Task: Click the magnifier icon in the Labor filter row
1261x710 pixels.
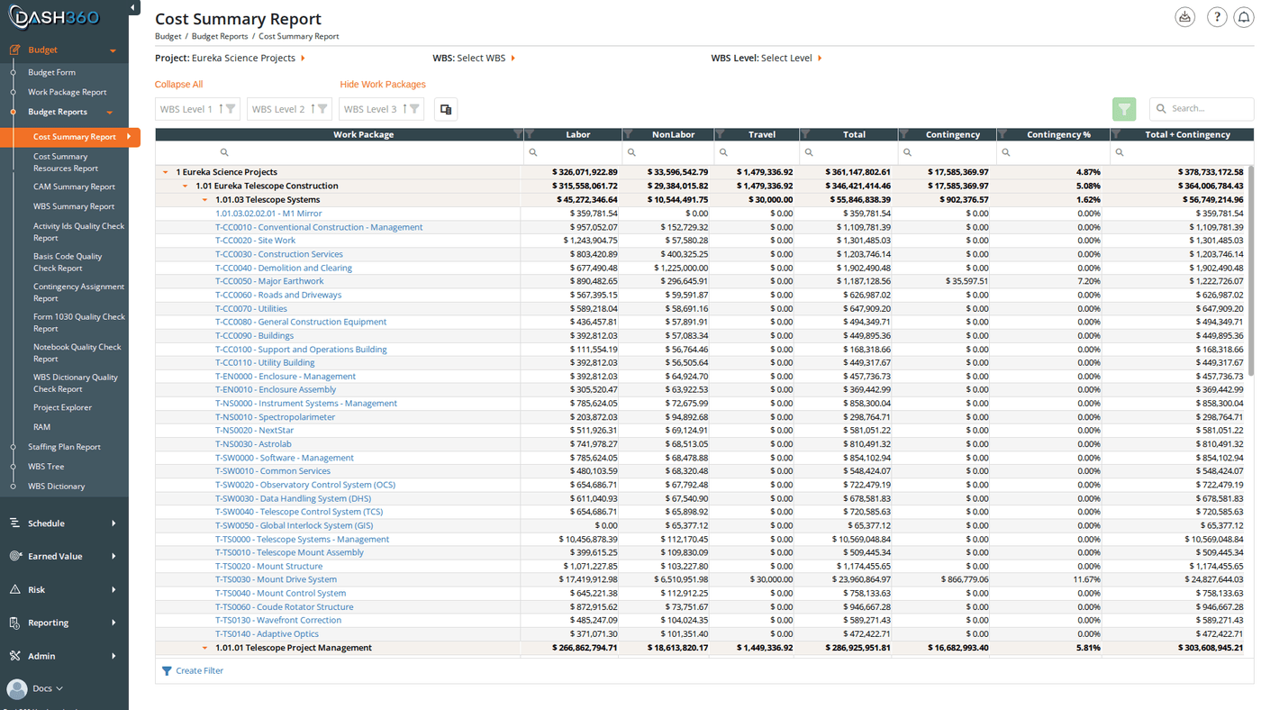Action: pyautogui.click(x=533, y=152)
